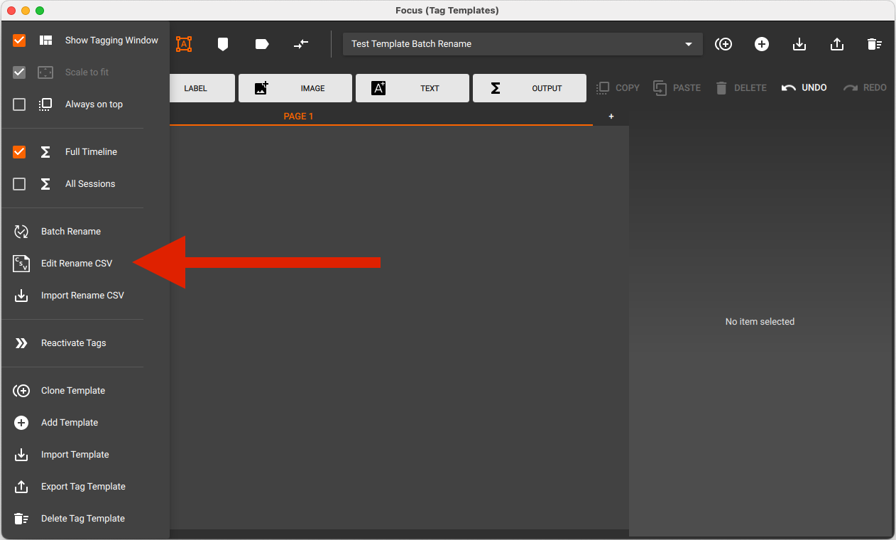
Task: Undo the last action with UNDO
Action: tap(804, 88)
